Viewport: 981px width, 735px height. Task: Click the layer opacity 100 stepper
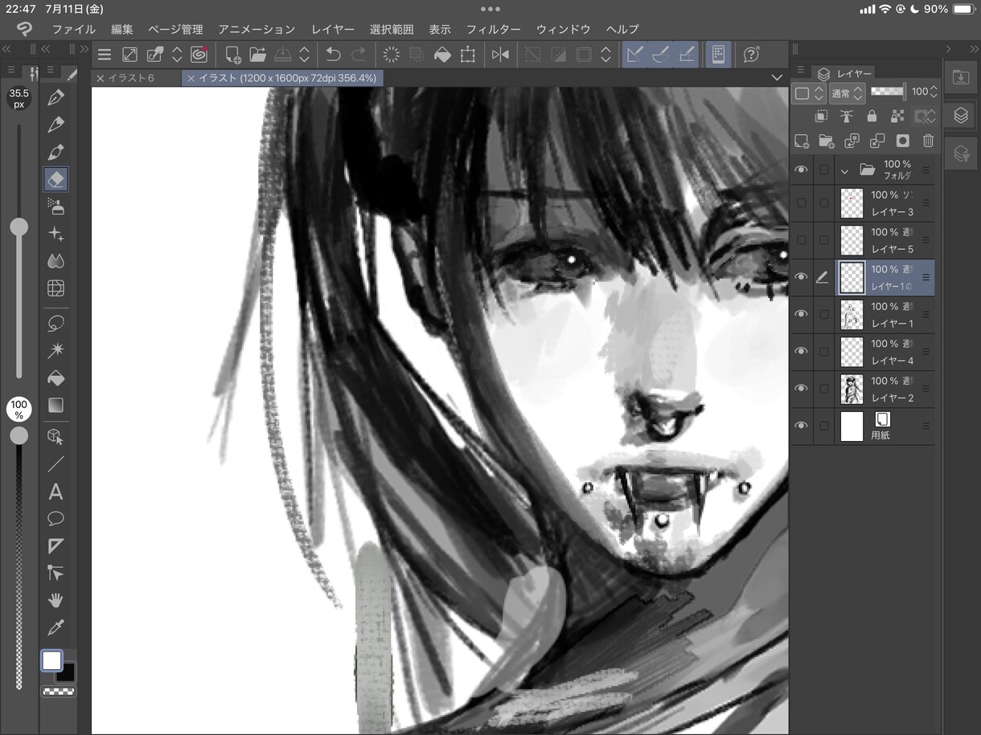click(x=934, y=92)
